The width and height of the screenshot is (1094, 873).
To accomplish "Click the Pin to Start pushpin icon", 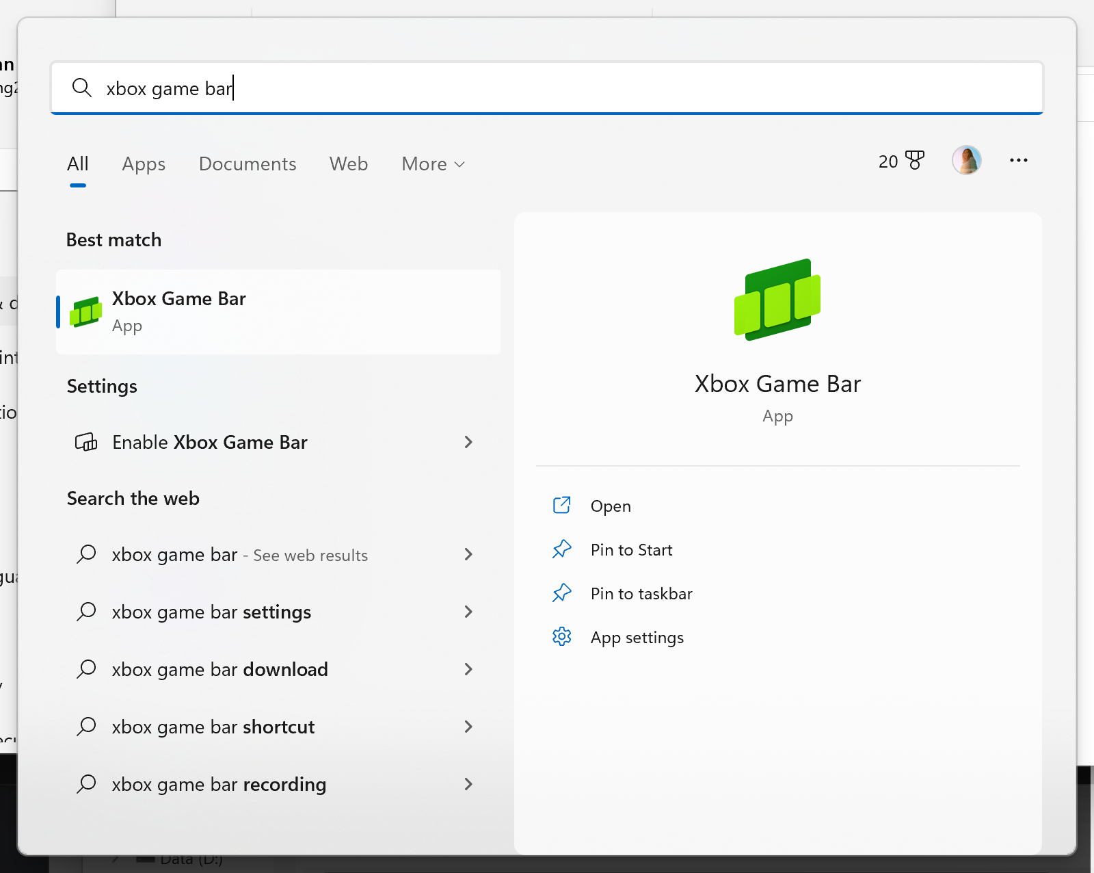I will 561,549.
